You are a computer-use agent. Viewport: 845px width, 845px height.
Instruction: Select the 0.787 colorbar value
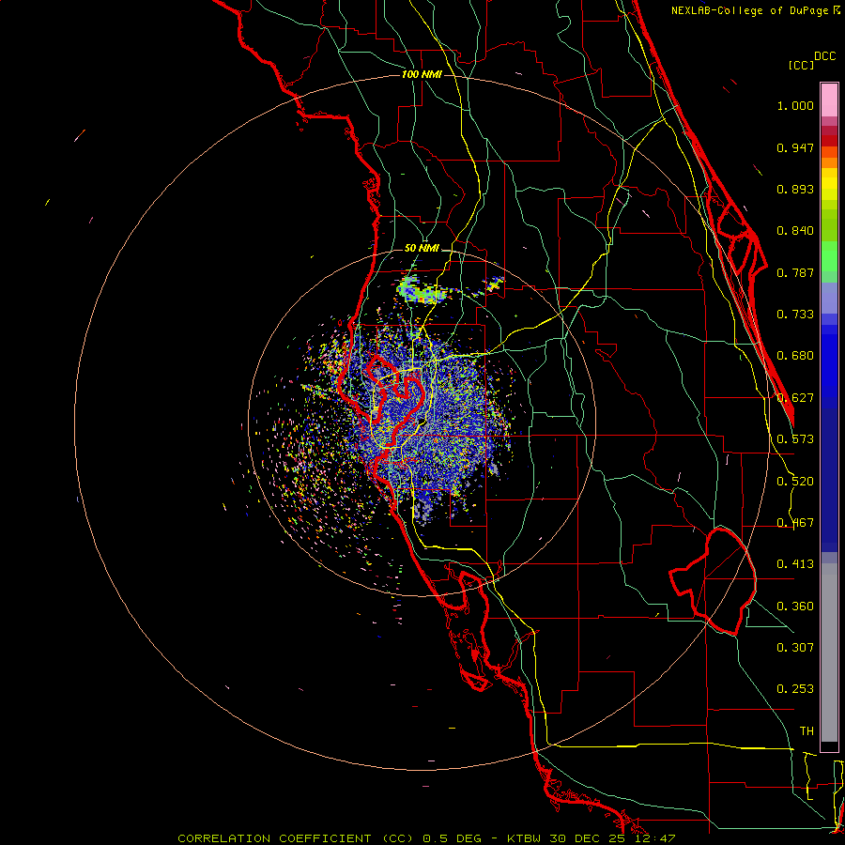pos(795,272)
